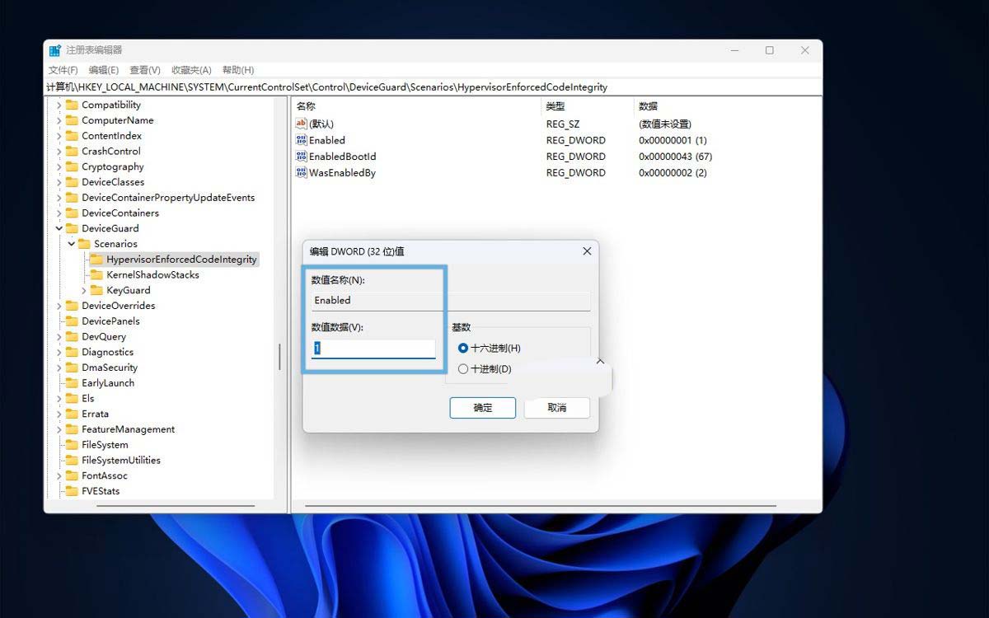Click the REG_SZ string icon beside (默认)

302,124
